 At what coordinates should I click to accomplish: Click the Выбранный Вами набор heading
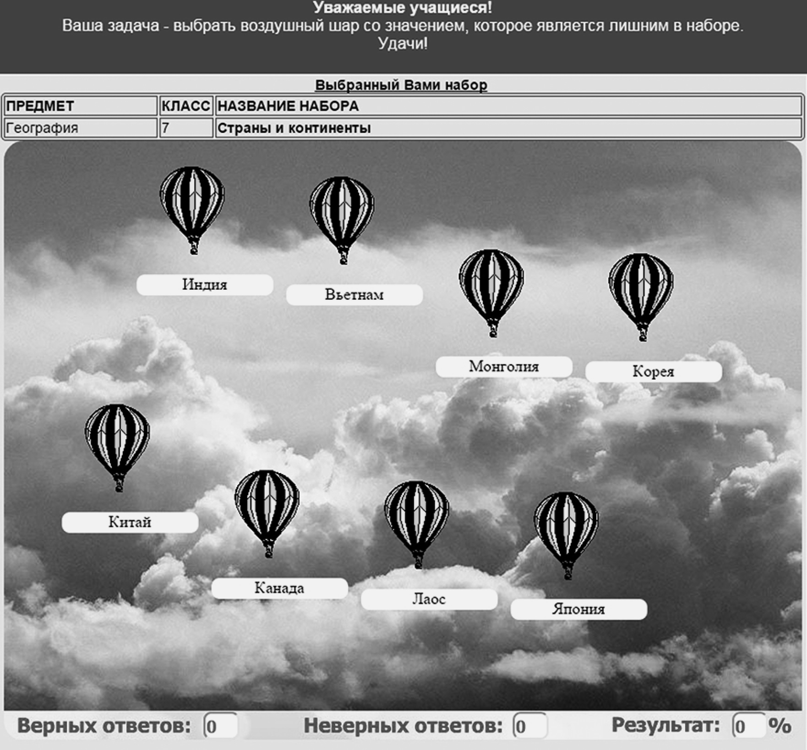coord(401,85)
